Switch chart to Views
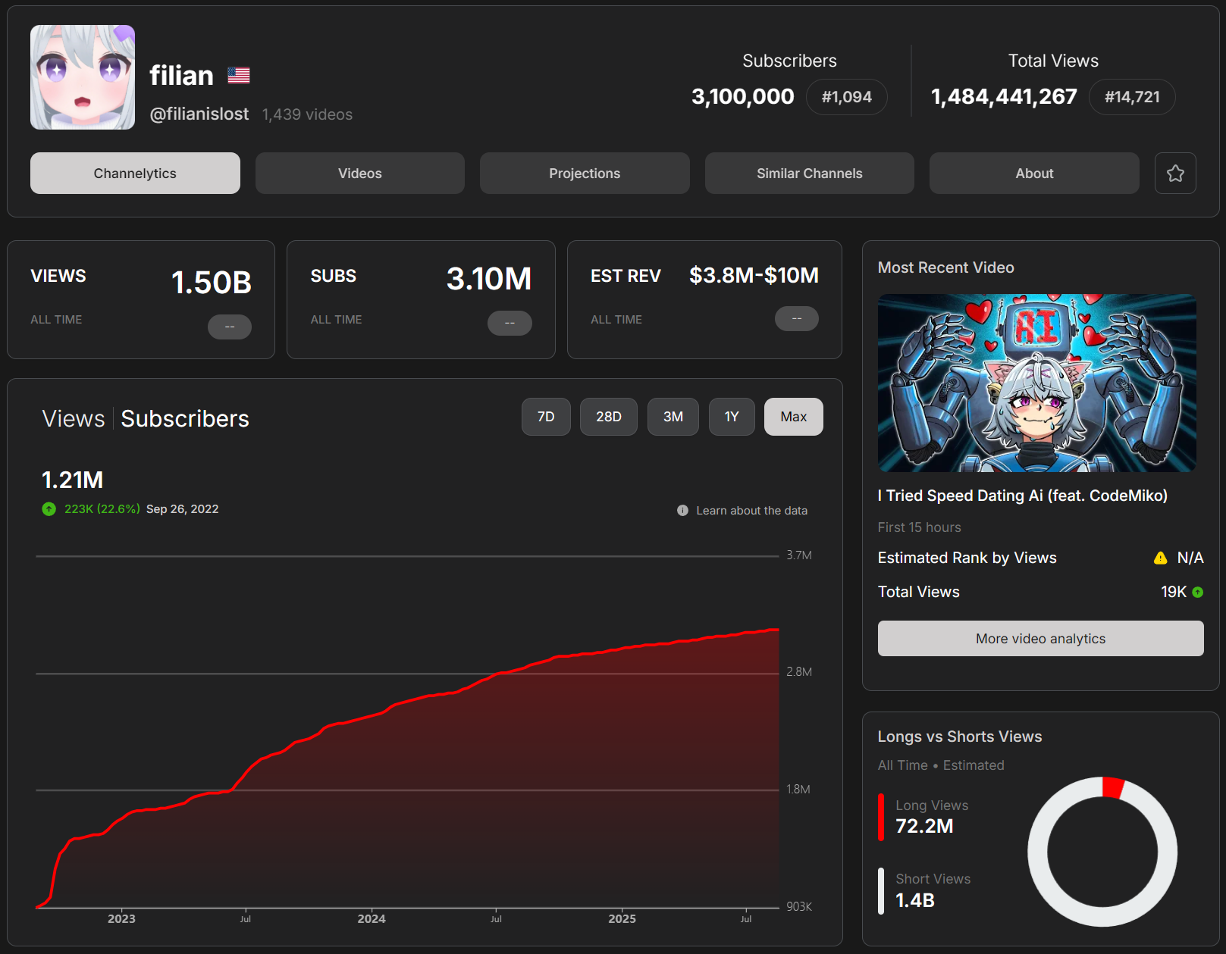The height and width of the screenshot is (954, 1226). [x=74, y=419]
